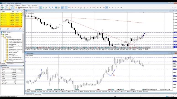Click the New Chart toolbar icon
Viewport: 177px width, 99px height.
(2, 7)
